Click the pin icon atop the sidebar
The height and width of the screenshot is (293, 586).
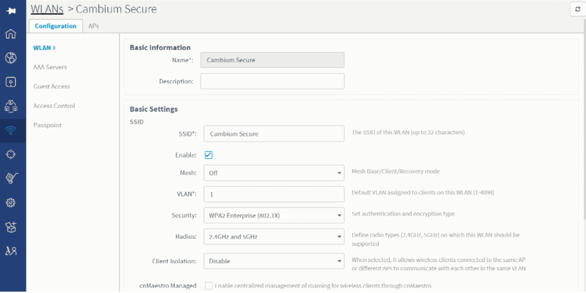11,11
